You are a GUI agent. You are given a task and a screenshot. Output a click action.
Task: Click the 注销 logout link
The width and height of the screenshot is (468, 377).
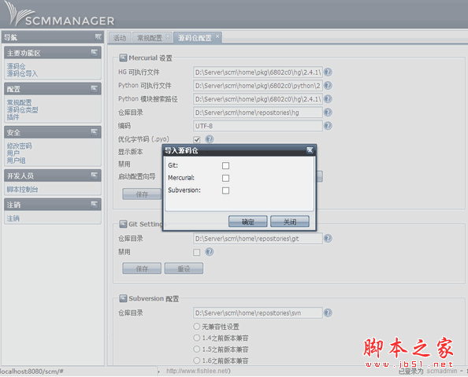[x=13, y=218]
